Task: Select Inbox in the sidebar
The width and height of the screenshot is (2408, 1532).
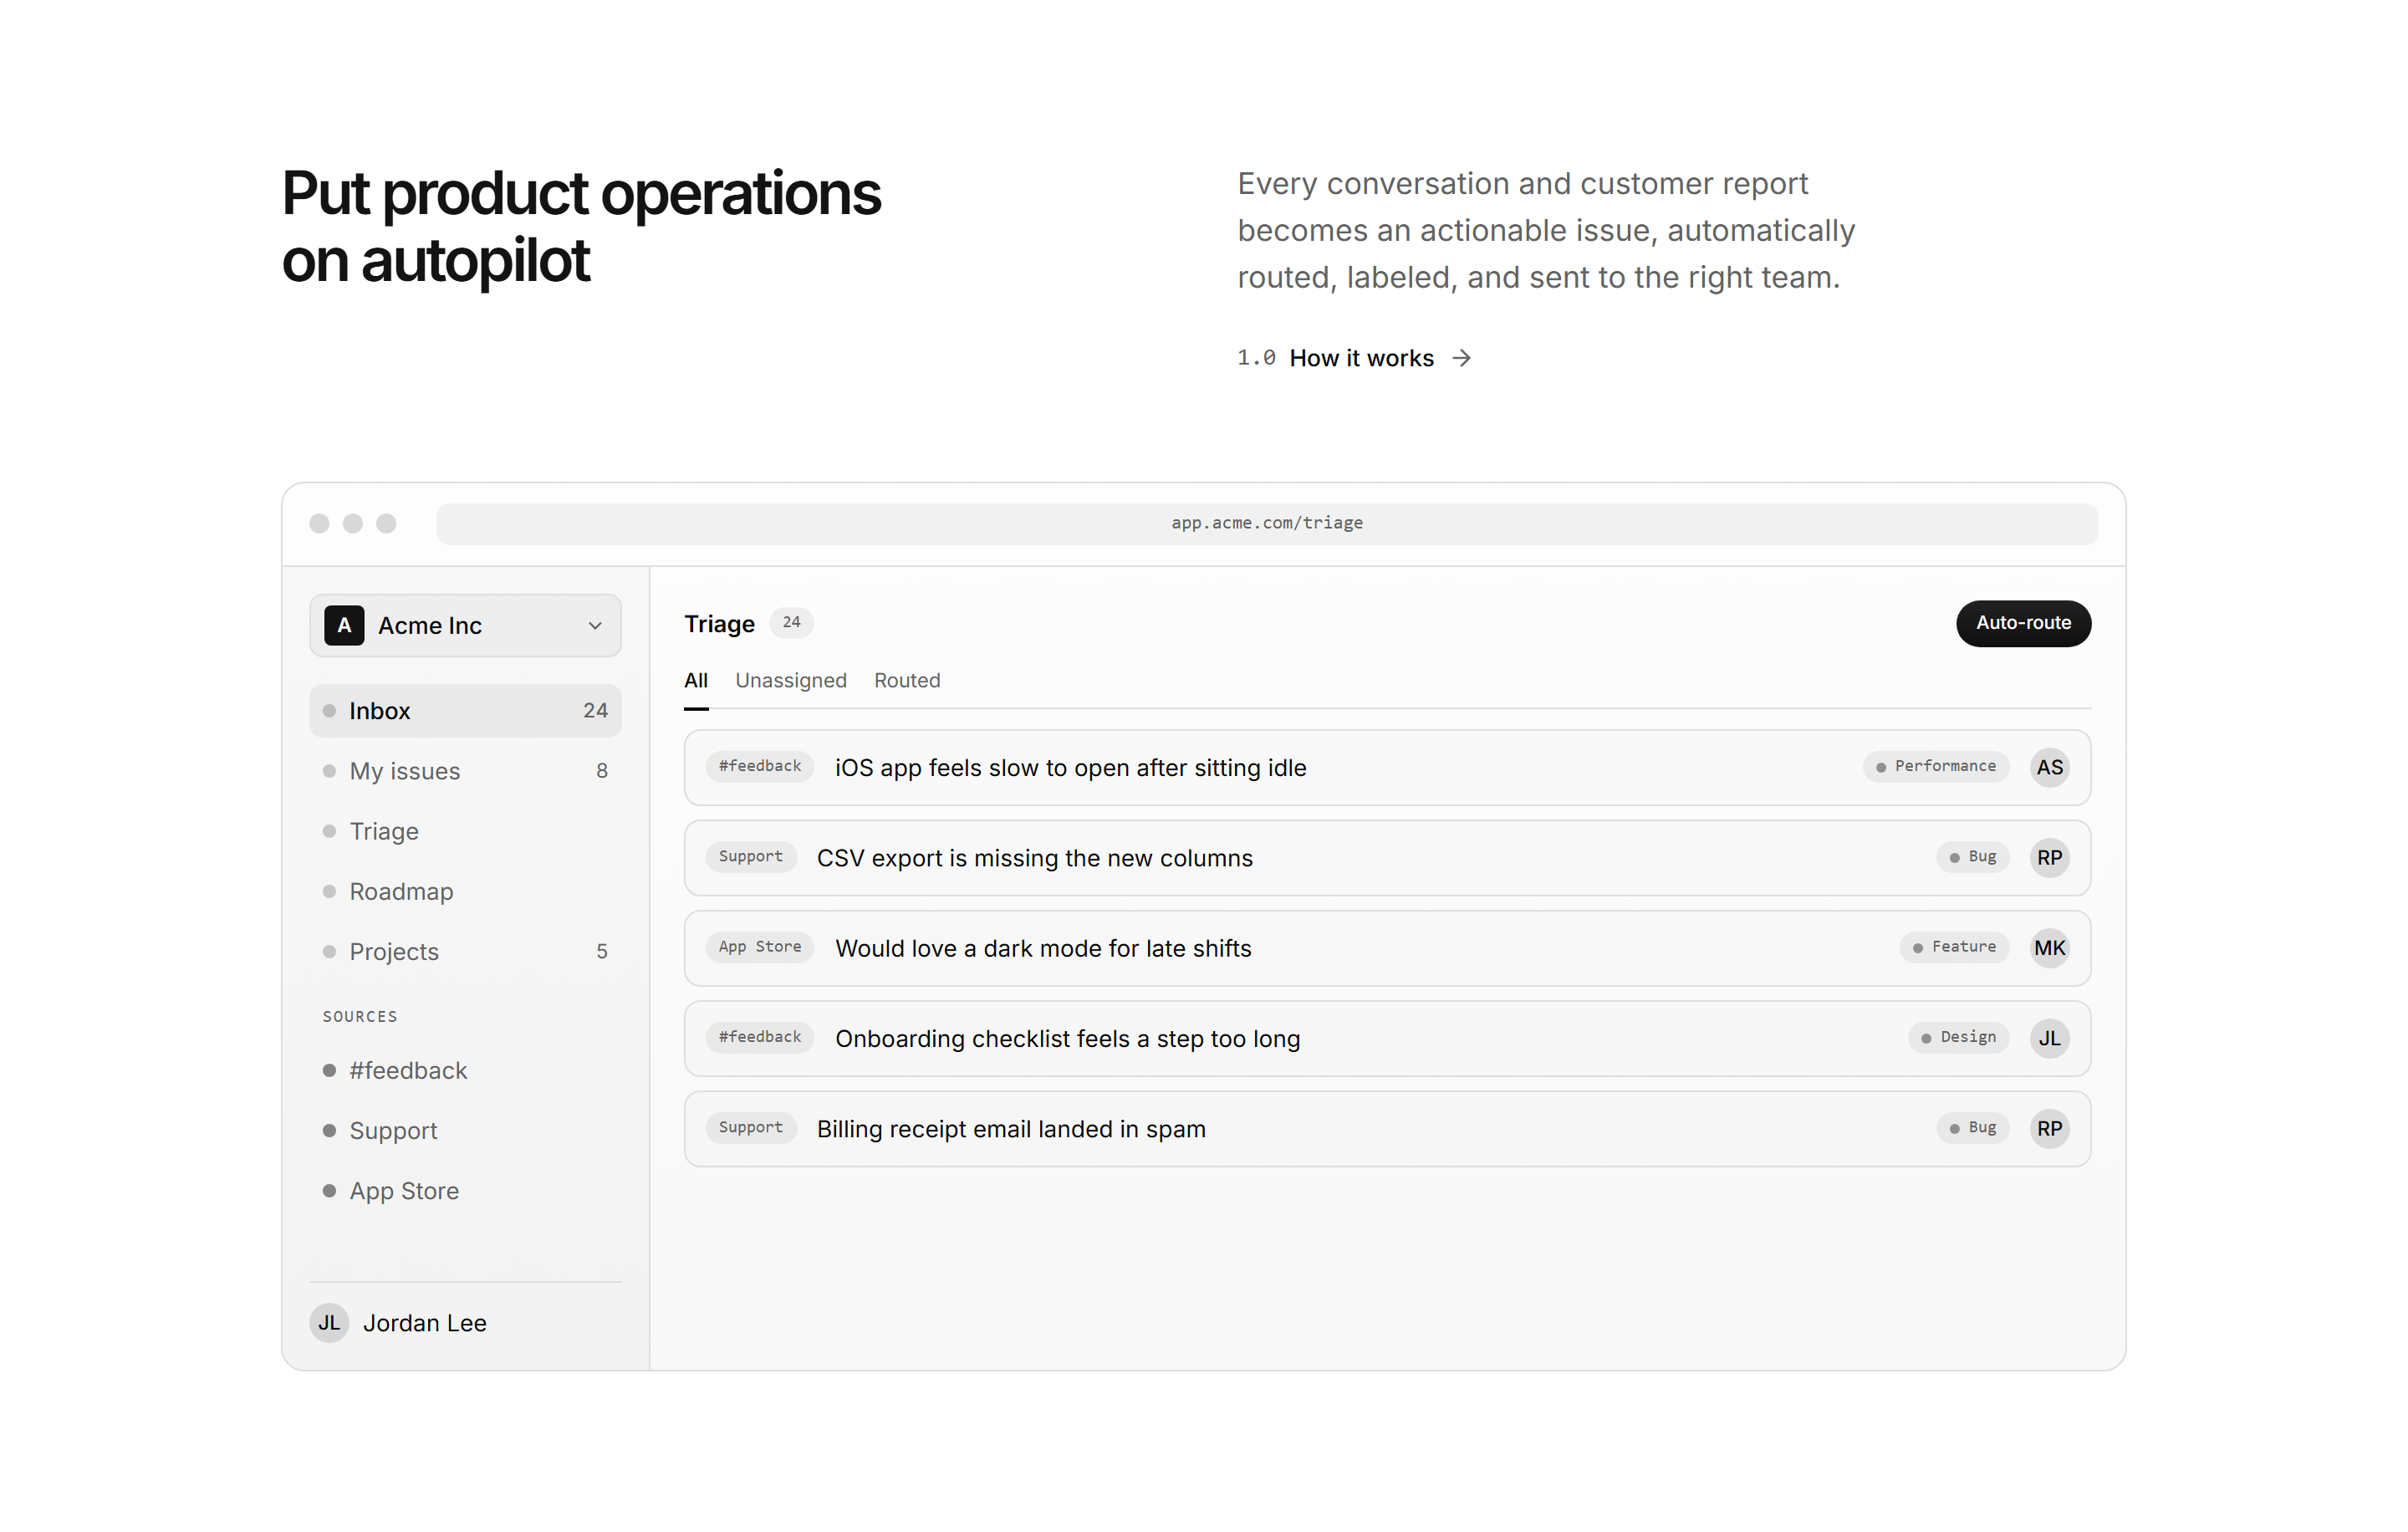Action: click(465, 711)
